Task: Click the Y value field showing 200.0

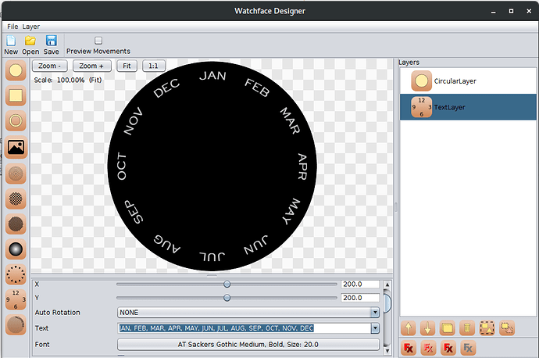Action: click(360, 298)
